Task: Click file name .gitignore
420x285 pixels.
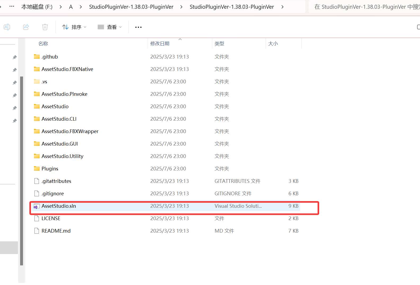Action: pos(53,193)
